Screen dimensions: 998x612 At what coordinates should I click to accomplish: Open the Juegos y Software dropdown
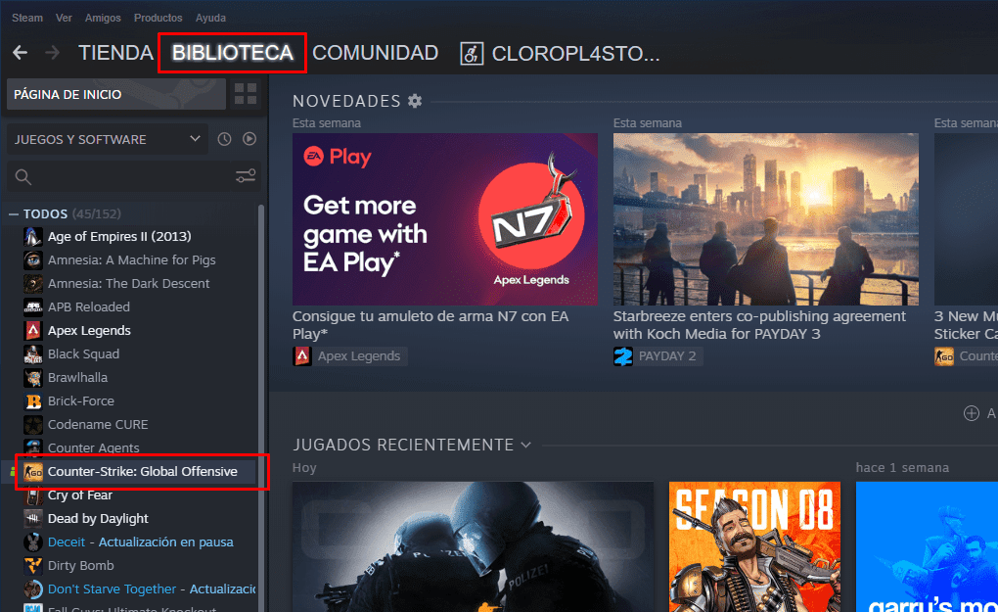coord(107,139)
